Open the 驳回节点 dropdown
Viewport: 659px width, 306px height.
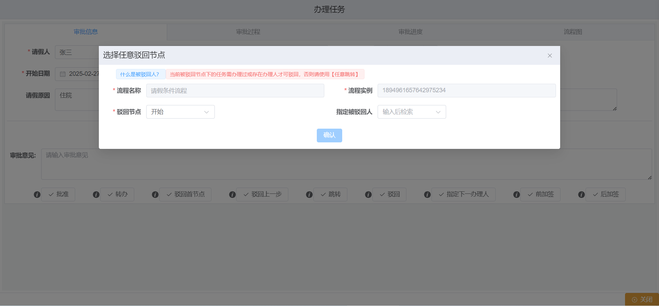tap(180, 112)
